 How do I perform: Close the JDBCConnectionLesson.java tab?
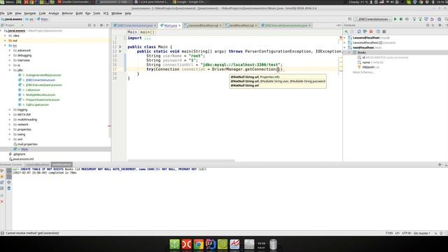[155, 25]
